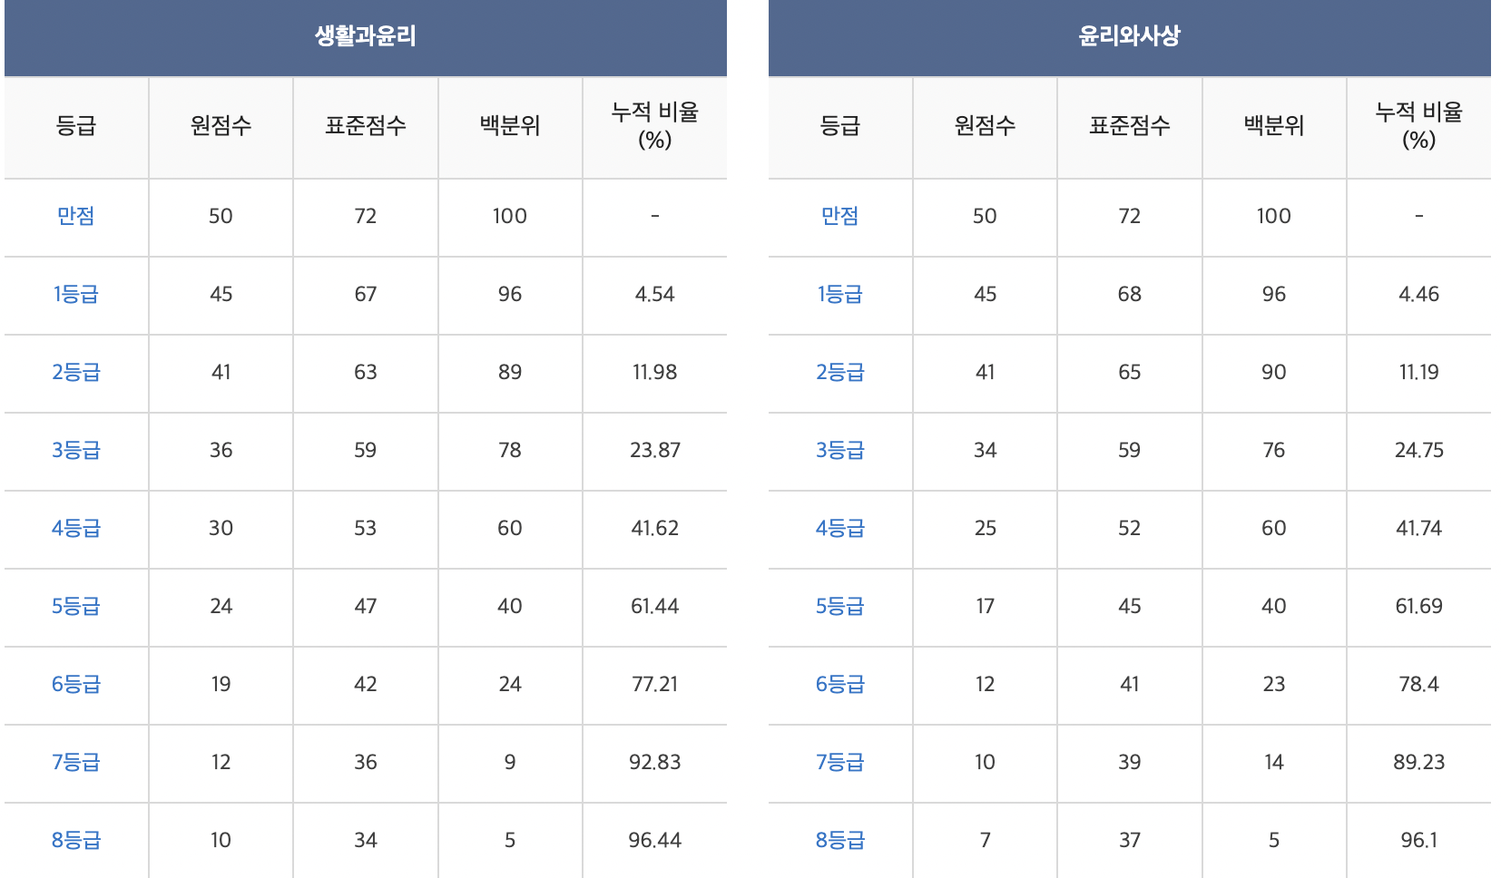1501x878 pixels.
Task: Open the 만점 link in 윤리와사상 table
Action: [x=840, y=216]
